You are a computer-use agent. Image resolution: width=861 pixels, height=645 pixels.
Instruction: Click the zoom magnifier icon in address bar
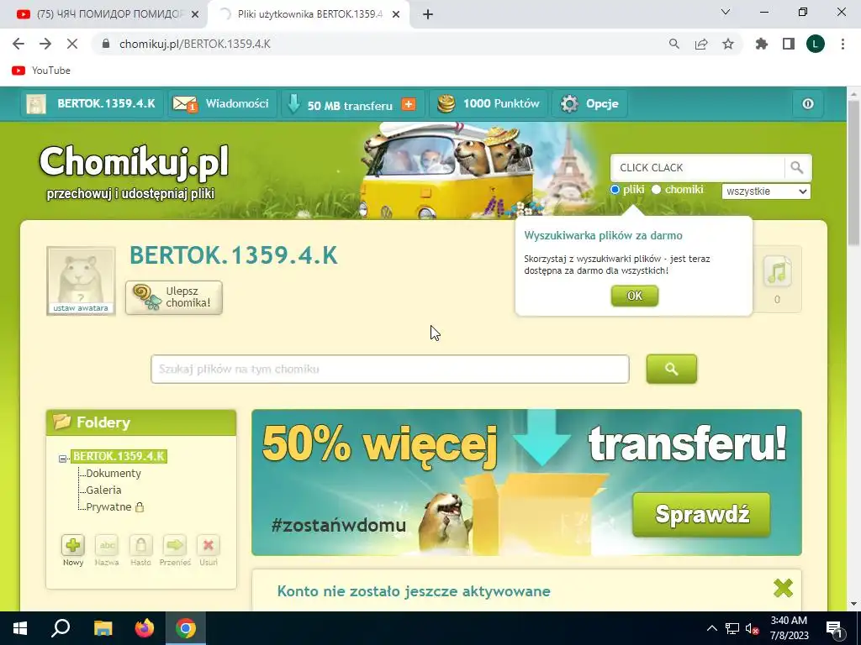tap(673, 44)
